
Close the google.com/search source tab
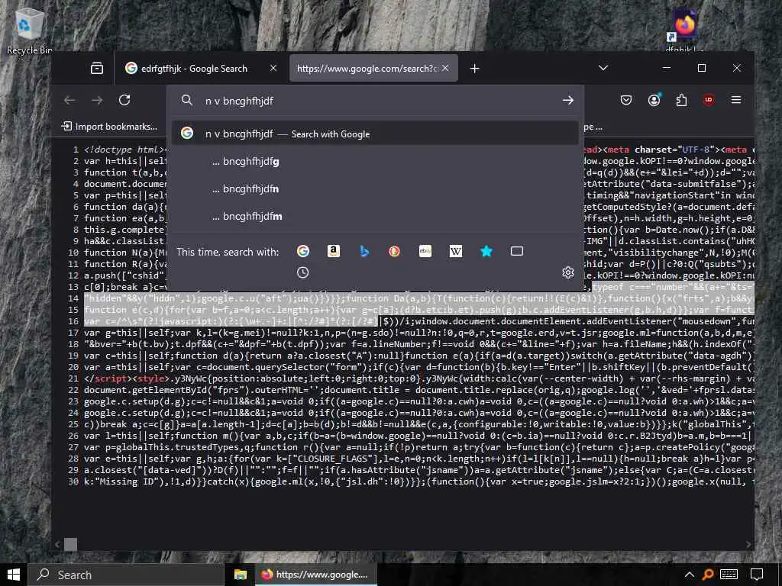coord(446,68)
